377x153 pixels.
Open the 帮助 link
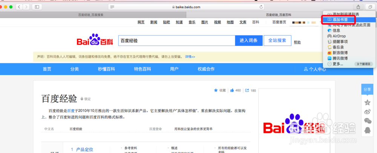[x=297, y=42]
